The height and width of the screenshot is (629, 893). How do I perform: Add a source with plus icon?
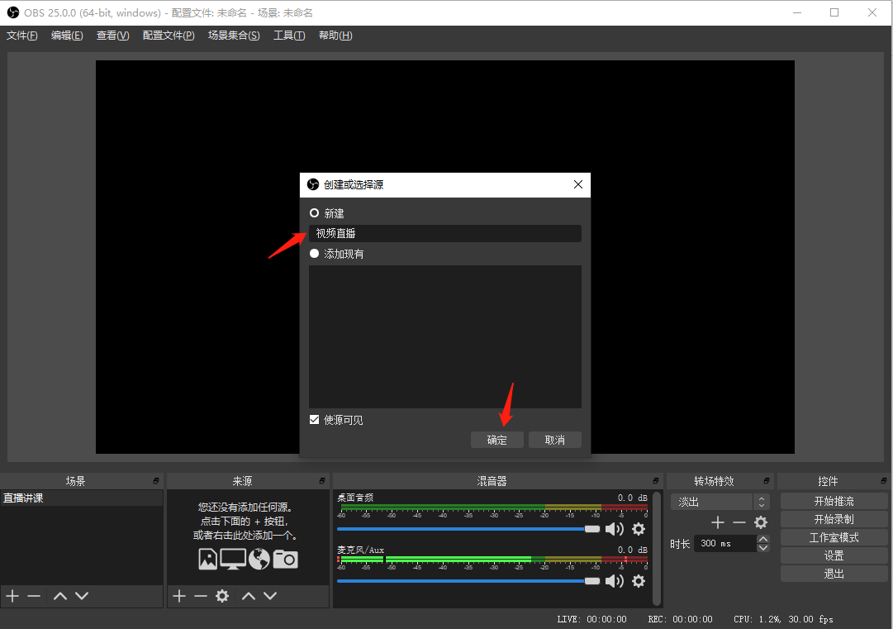click(x=178, y=596)
